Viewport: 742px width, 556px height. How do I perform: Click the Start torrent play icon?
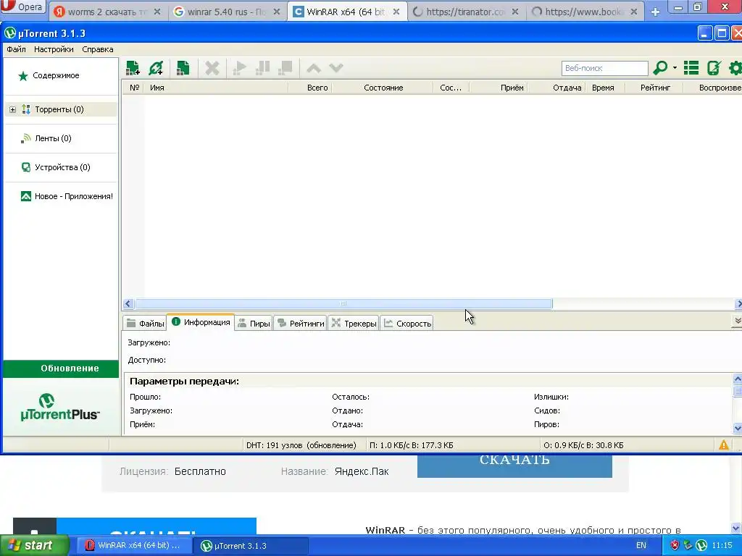tap(239, 68)
